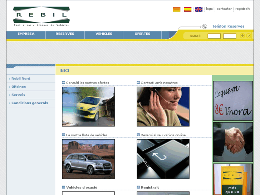The width and height of the screenshot is (260, 195).
Task: Click the REBIL logo
Action: (x=41, y=16)
